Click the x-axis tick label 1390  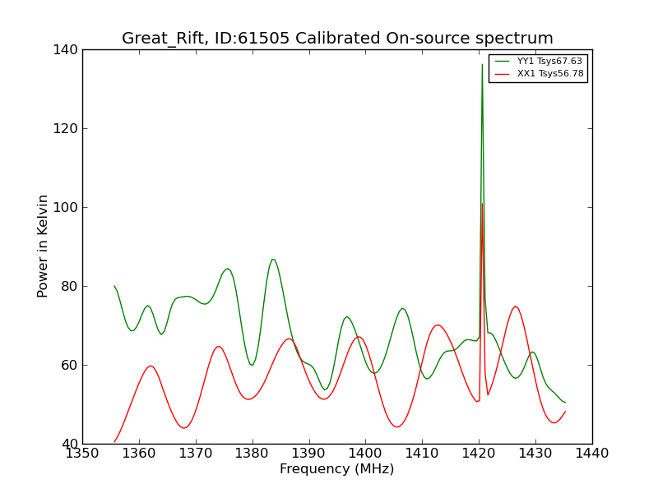(309, 454)
